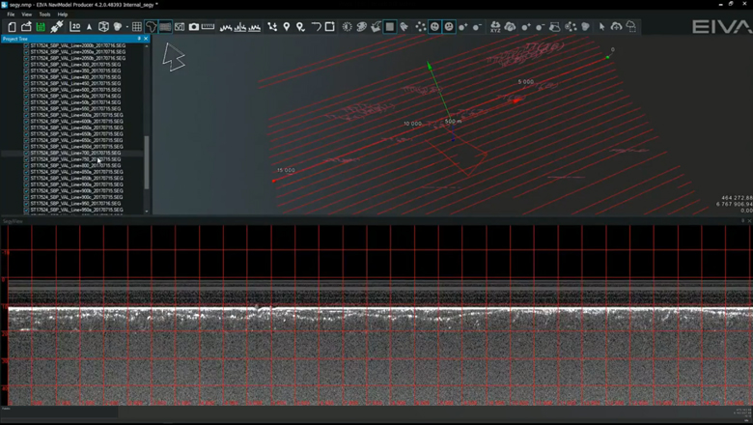The image size is (753, 425).
Task: Select the arrow pointer tool
Action: 602,27
